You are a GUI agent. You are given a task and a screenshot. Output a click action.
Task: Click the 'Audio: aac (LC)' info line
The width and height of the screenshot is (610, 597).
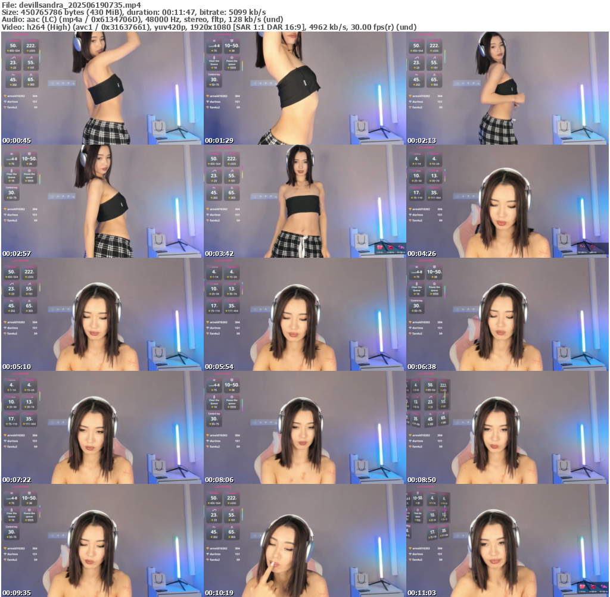pyautogui.click(x=142, y=20)
